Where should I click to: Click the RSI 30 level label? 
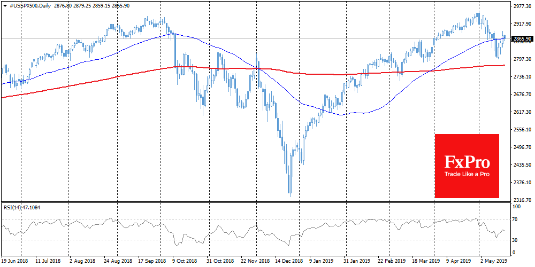515,239
